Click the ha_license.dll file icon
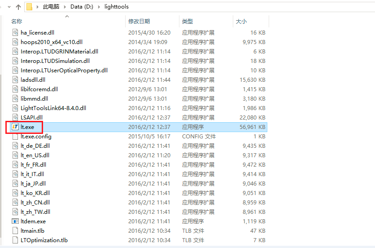 tap(15, 33)
